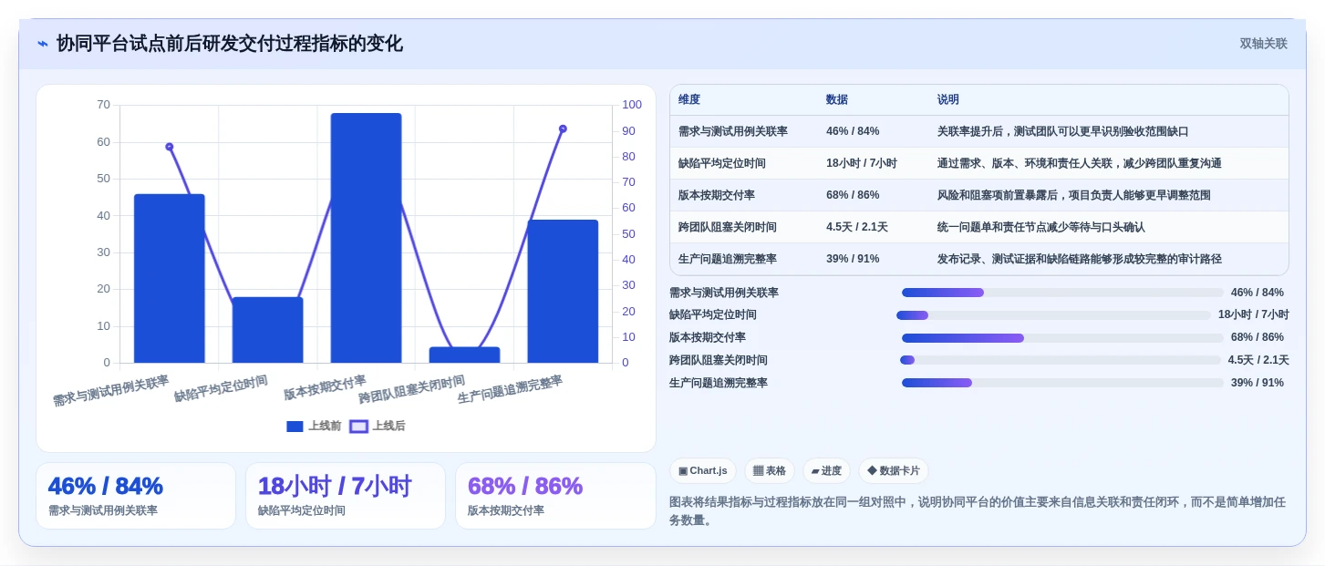Viewport: 1325px width, 566px height.
Task: Click progress value 39% / 91% beside bar
Action: tap(1258, 383)
